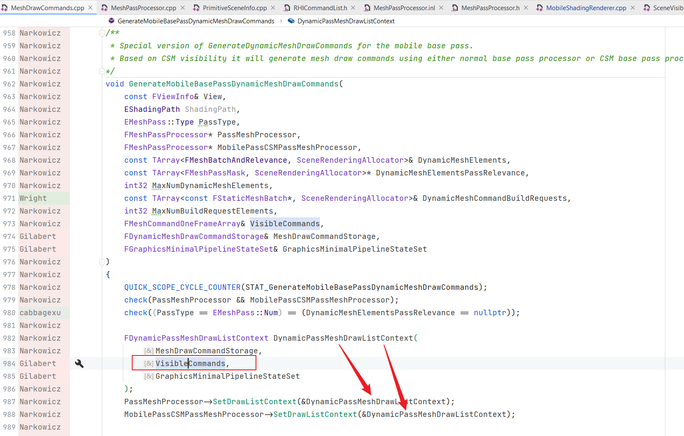Click the Wright blame annotation on line 971
Viewport: 684px width, 436px height.
33,198
